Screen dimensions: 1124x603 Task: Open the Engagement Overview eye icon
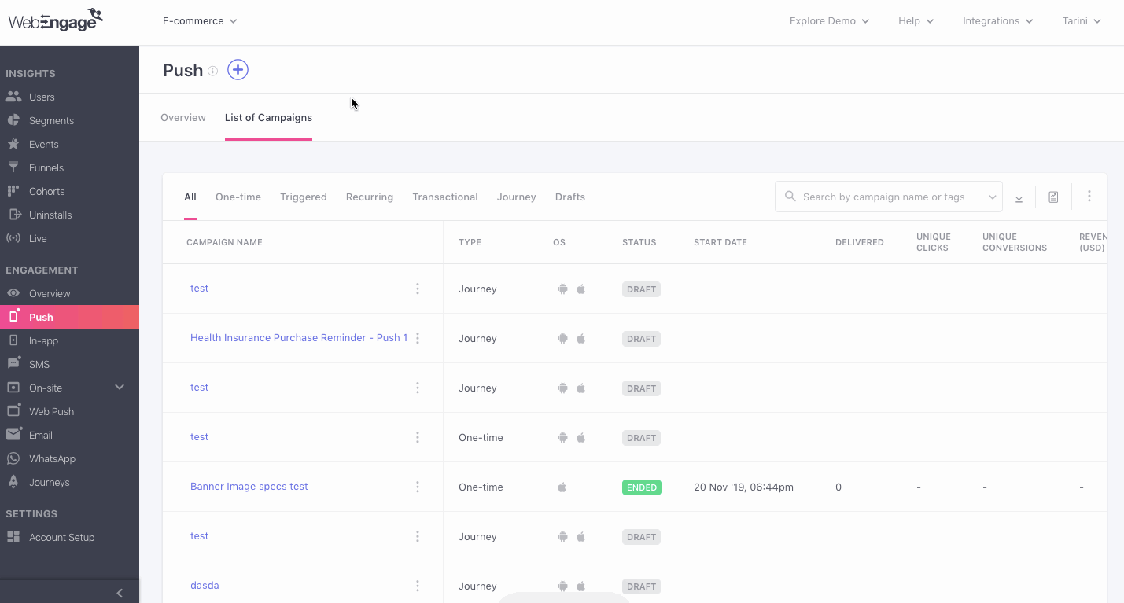[x=13, y=293]
